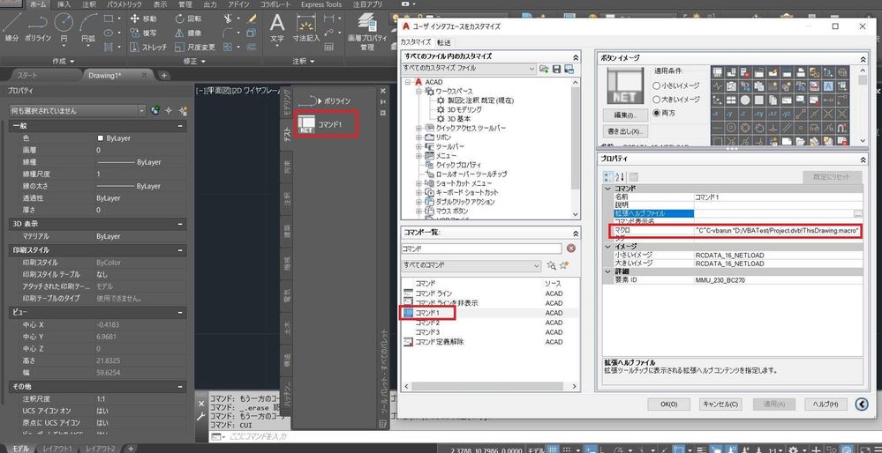Expand the 修正 ribbon panel
882x453 pixels.
pyautogui.click(x=194, y=61)
